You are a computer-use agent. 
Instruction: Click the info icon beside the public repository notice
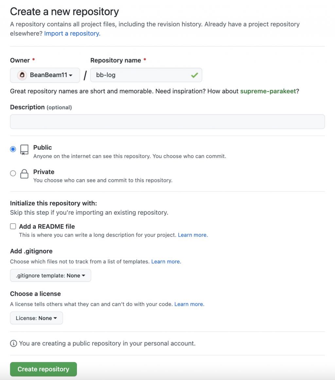pyautogui.click(x=13, y=344)
